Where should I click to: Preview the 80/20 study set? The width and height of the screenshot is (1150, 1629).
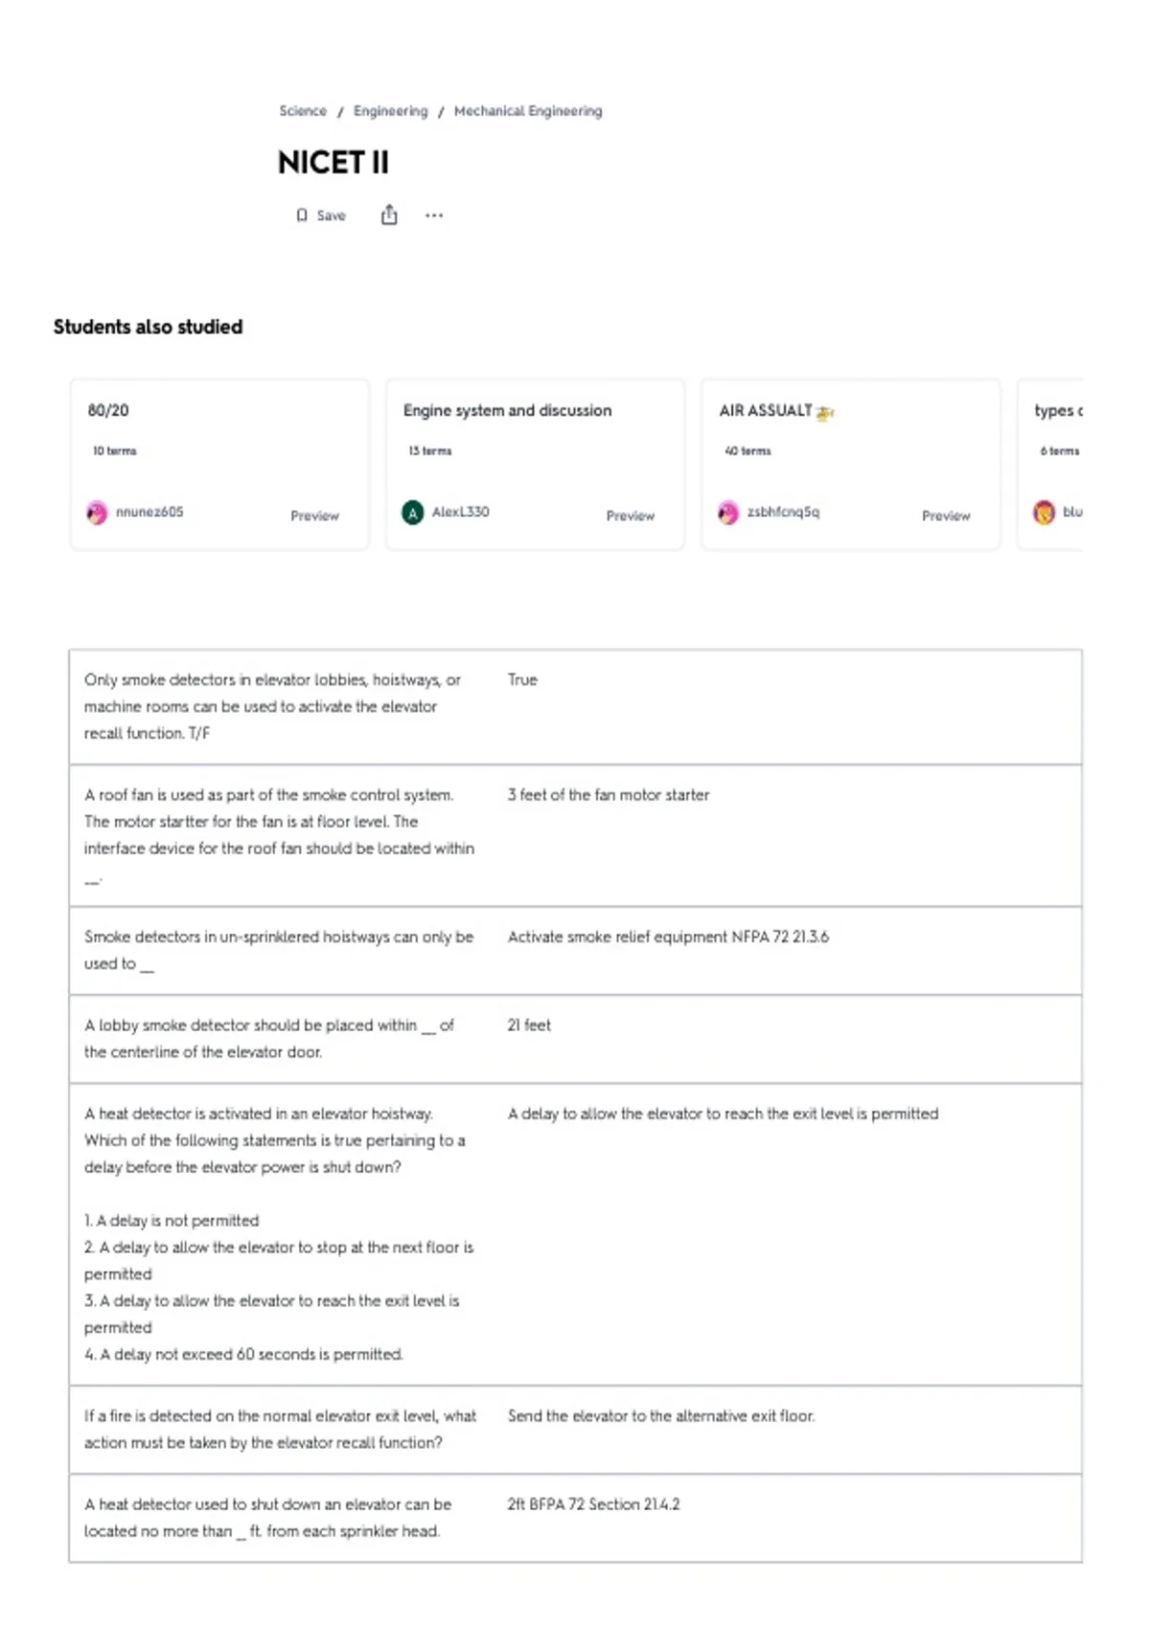(314, 516)
